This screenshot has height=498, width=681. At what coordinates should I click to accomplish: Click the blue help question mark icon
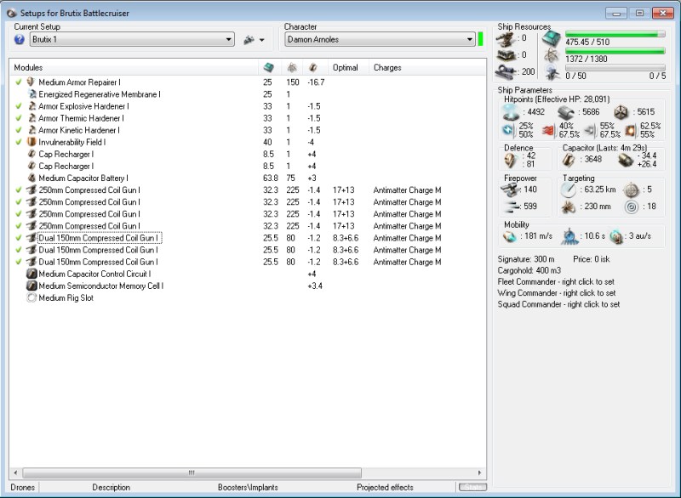pos(19,39)
